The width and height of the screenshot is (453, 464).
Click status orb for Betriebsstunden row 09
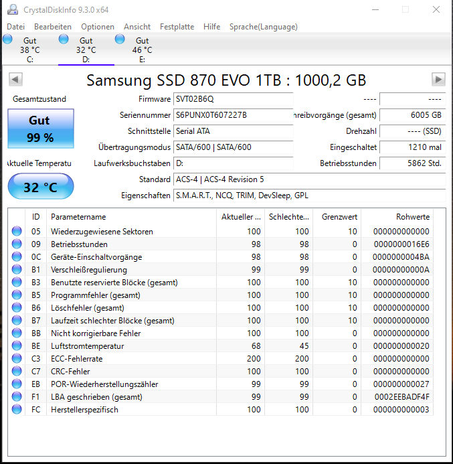[17, 244]
